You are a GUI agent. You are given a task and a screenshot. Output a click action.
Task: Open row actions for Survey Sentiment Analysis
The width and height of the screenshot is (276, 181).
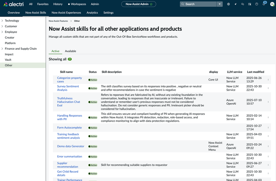click(x=268, y=88)
